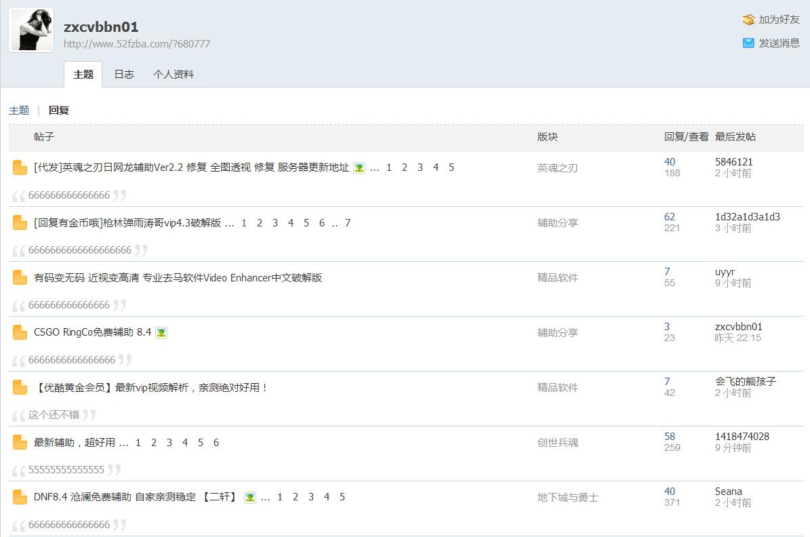This screenshot has width=810, height=537.
Task: Go to page 7 of 枪林弹雨 thread
Action: pos(348,223)
